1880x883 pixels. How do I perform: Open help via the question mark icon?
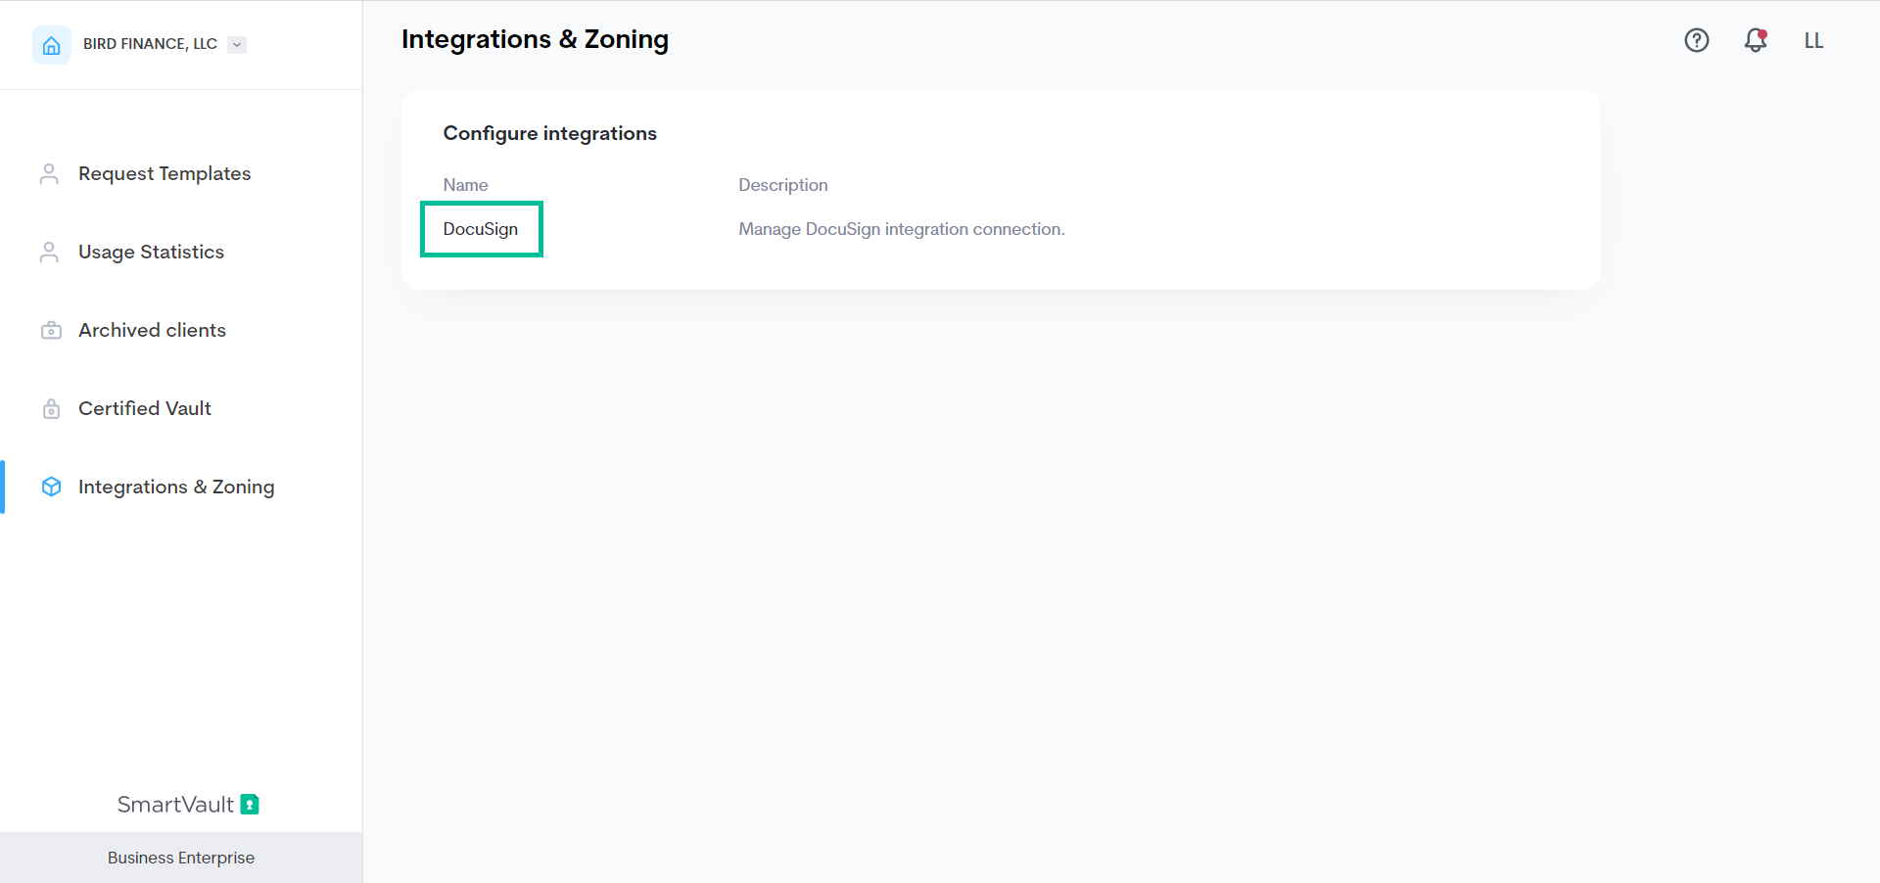[x=1696, y=40]
